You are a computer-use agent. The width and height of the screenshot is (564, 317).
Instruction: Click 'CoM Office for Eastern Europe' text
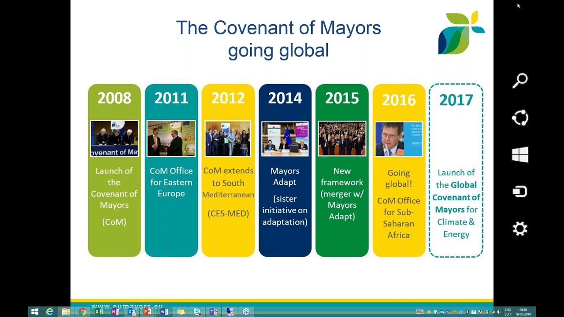pos(171,182)
